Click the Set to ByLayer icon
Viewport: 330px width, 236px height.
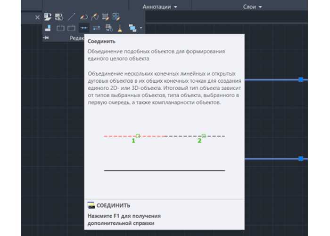48,17
